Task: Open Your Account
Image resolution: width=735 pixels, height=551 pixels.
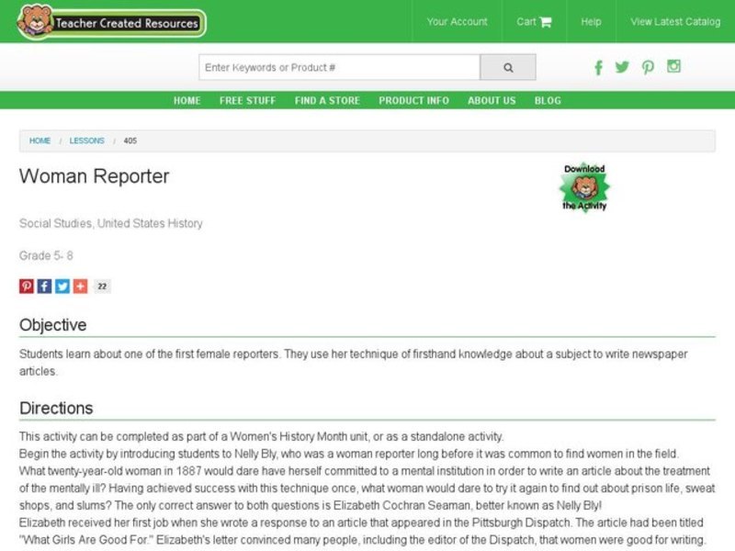Action: click(x=456, y=21)
